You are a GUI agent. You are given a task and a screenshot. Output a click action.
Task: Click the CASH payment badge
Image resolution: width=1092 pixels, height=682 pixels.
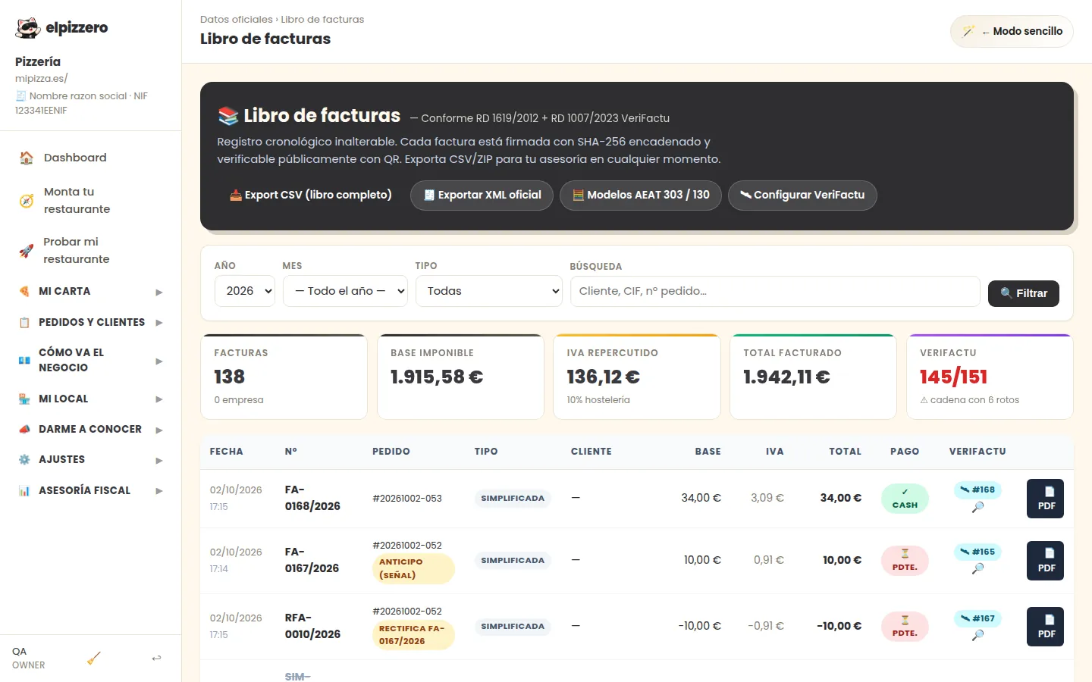pos(905,499)
